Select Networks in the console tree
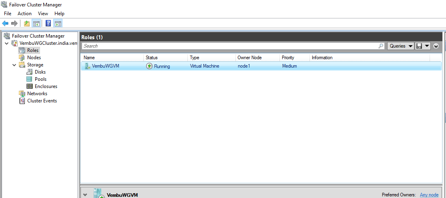Image resolution: width=446 pixels, height=198 pixels. 37,94
